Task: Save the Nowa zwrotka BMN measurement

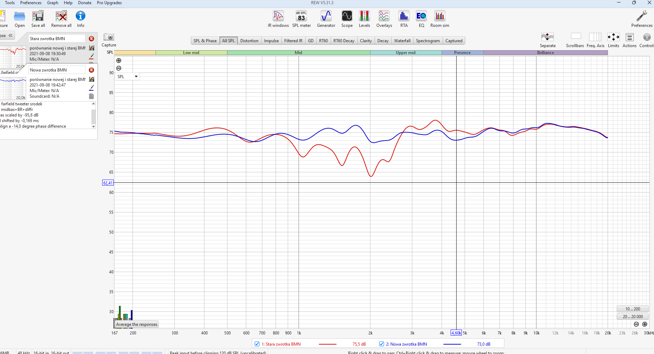Action: 91,80
